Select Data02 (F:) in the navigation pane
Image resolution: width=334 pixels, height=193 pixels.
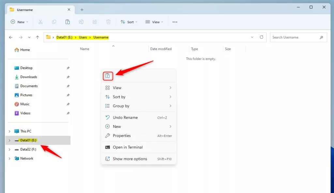pyautogui.click(x=38, y=149)
